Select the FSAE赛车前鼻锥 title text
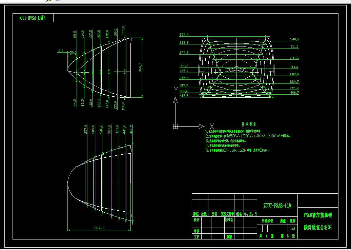 318,215
